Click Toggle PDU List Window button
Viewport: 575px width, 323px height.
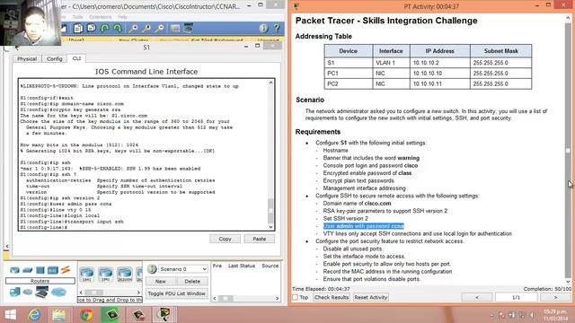pos(177,293)
